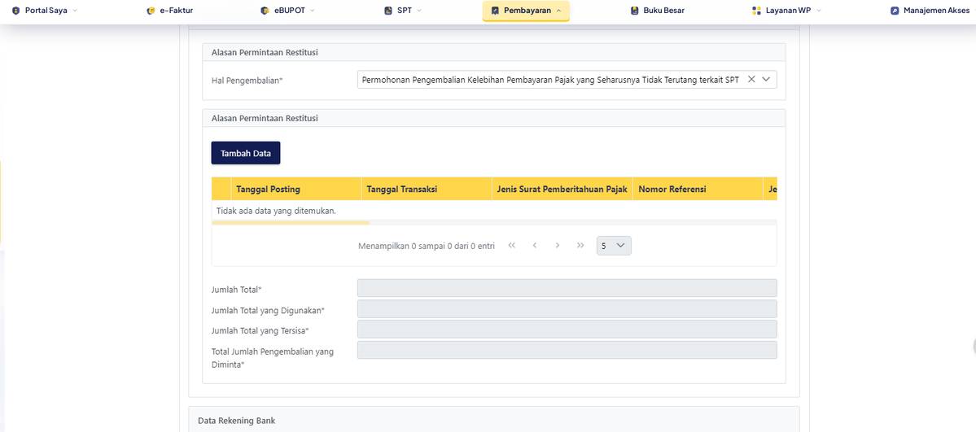
Task: Click the SPT menu icon
Action: click(x=387, y=11)
